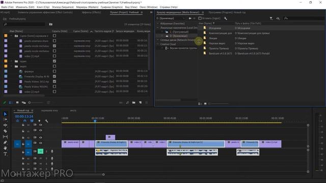Open Timeline Display Settings wrench
Image resolution: width=326 pixels, height=183 pixels.
pyautogui.click(x=46, y=121)
